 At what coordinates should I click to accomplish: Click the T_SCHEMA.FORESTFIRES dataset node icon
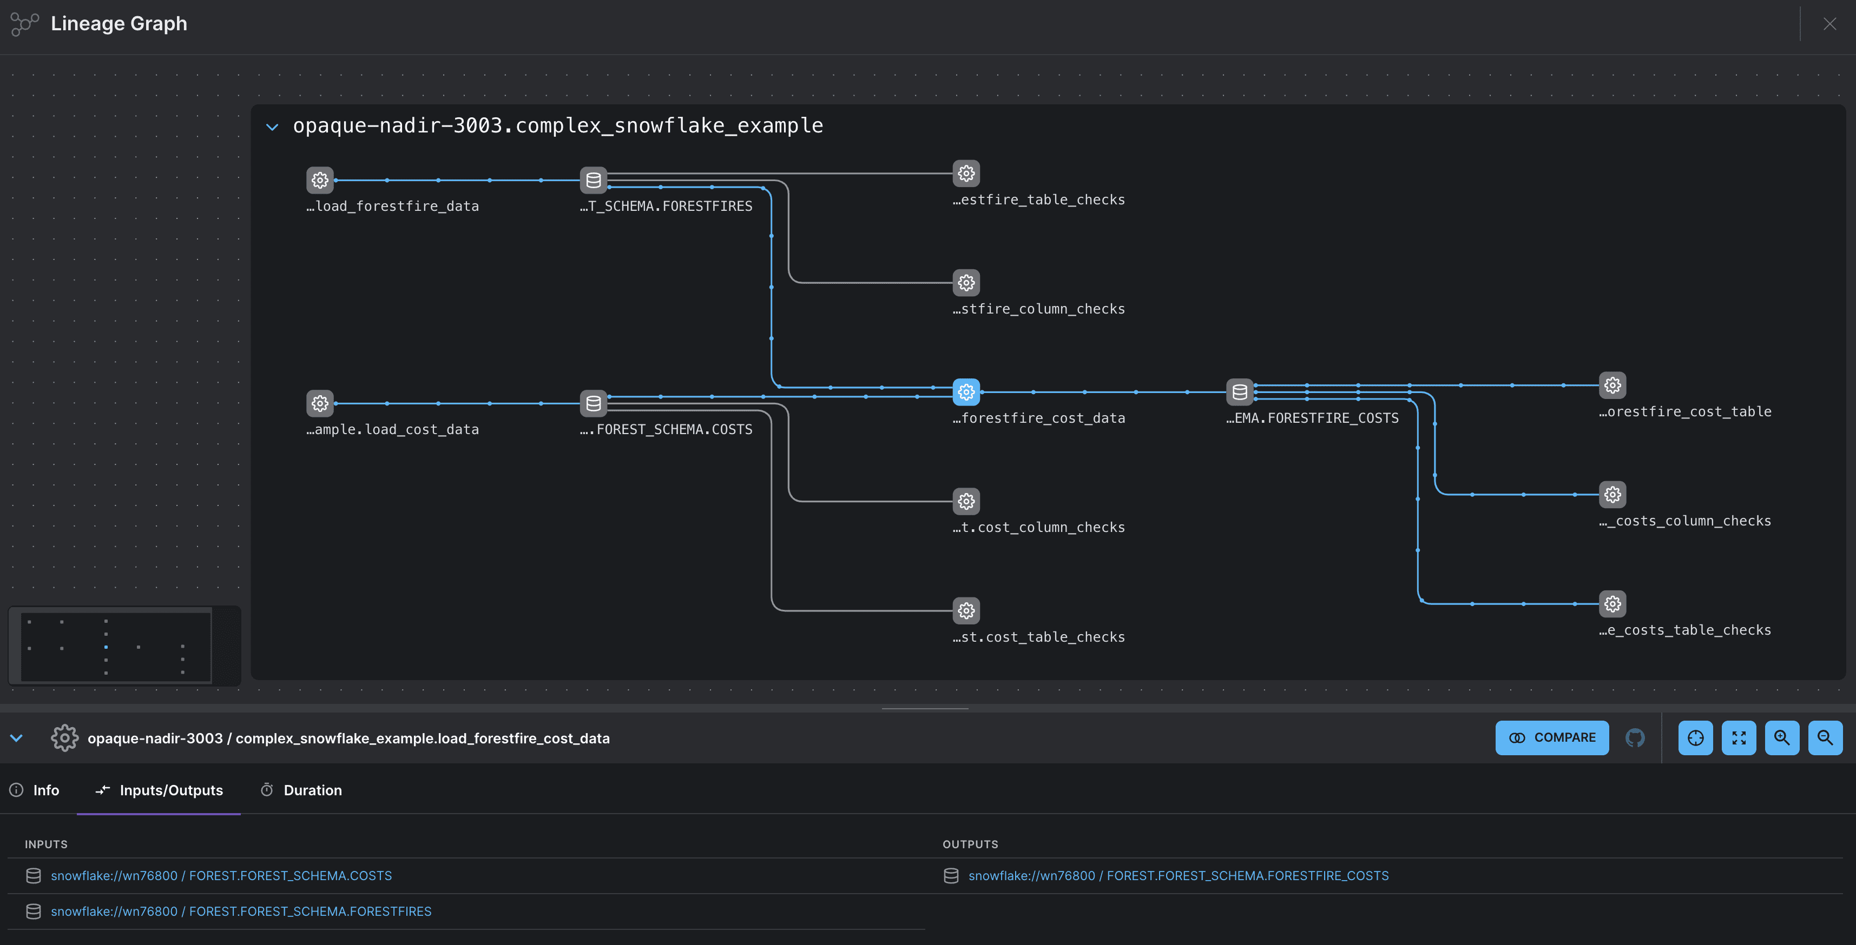tap(593, 180)
